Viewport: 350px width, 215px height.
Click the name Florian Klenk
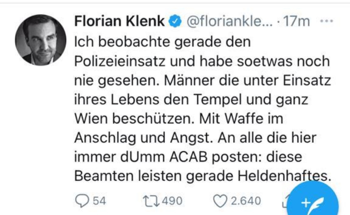(120, 22)
